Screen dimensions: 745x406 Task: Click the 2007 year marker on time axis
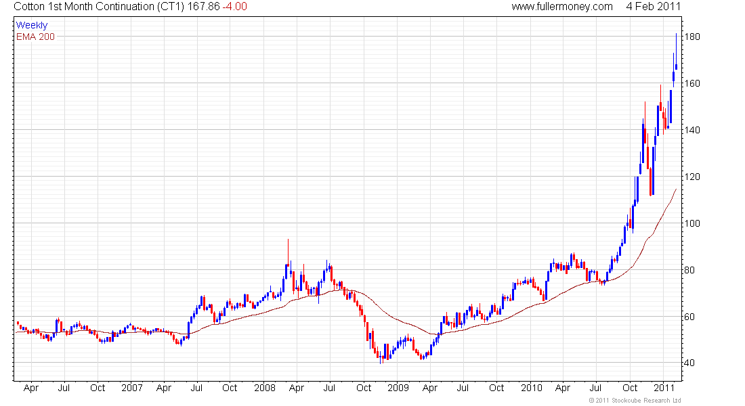coord(131,388)
